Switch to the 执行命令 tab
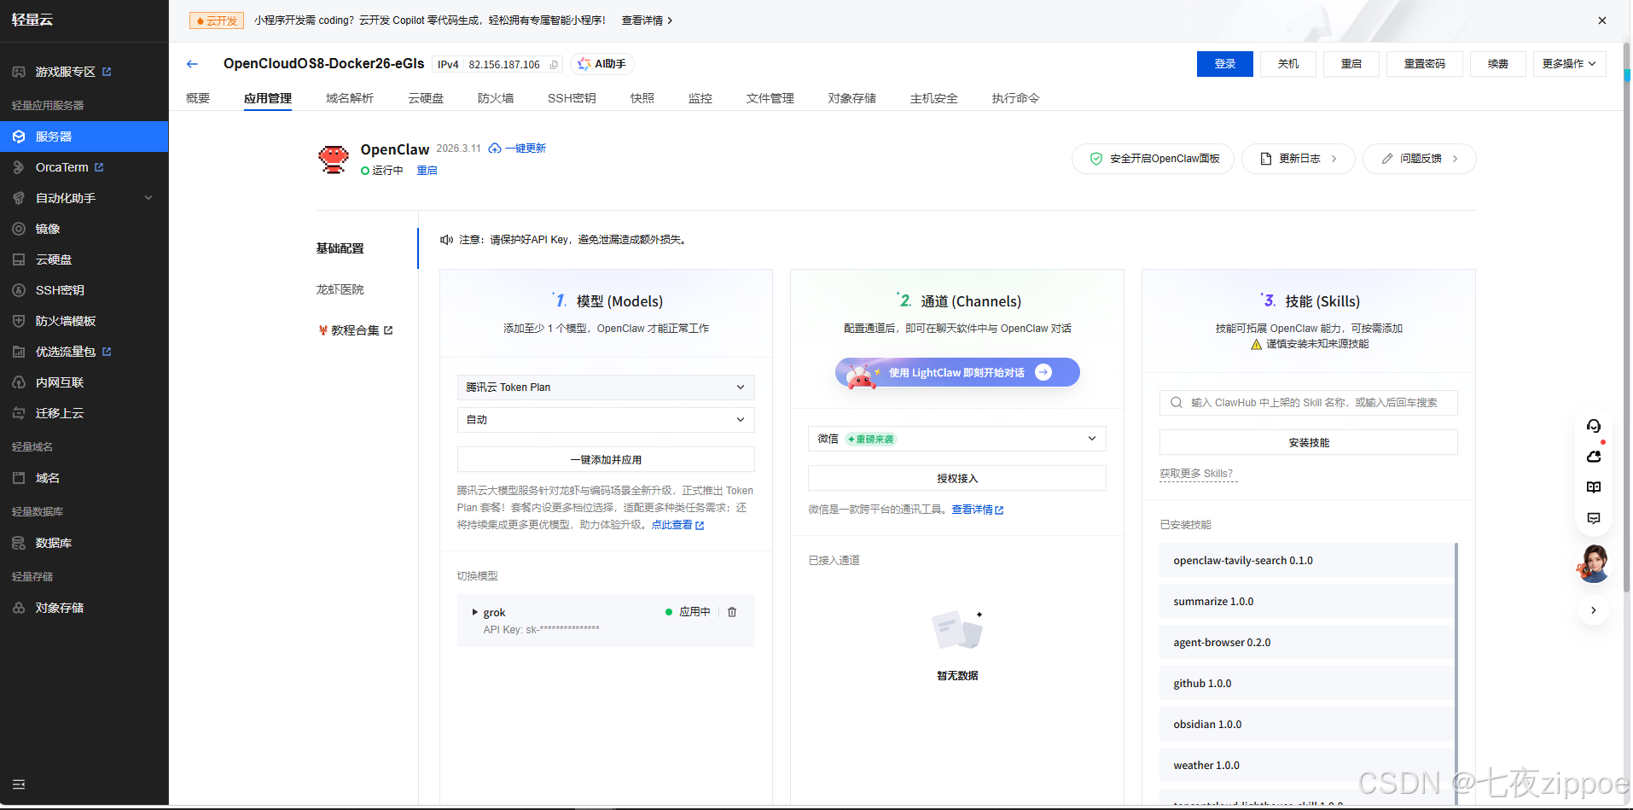This screenshot has width=1633, height=810. pos(1016,98)
